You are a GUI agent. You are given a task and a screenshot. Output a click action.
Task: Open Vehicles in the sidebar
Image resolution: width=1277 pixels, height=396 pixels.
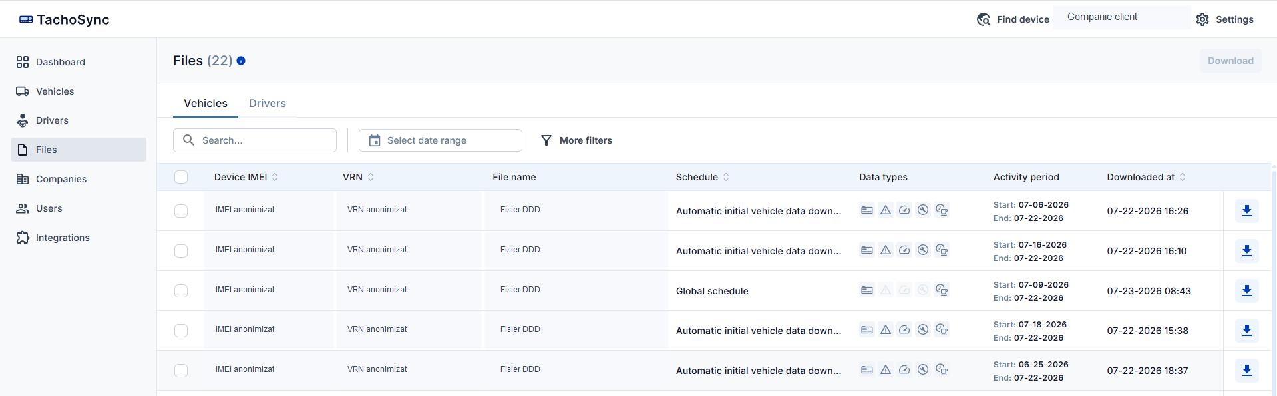point(79,91)
